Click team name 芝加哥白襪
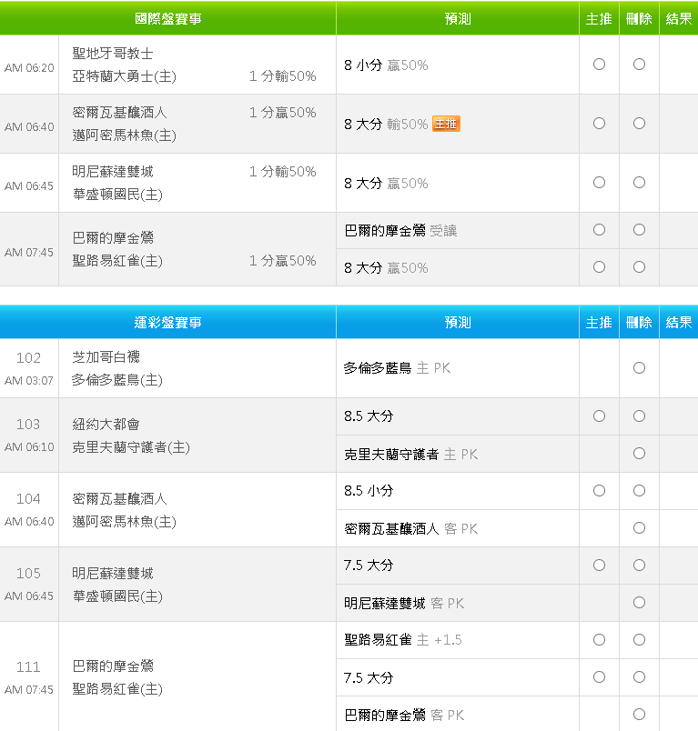The image size is (698, 731). tap(106, 356)
